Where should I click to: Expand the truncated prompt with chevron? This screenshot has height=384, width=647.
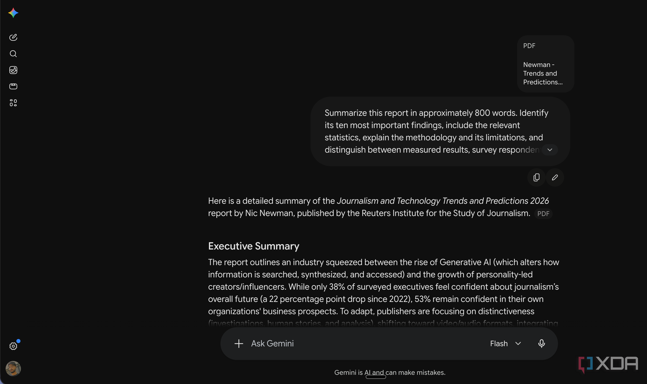(550, 150)
